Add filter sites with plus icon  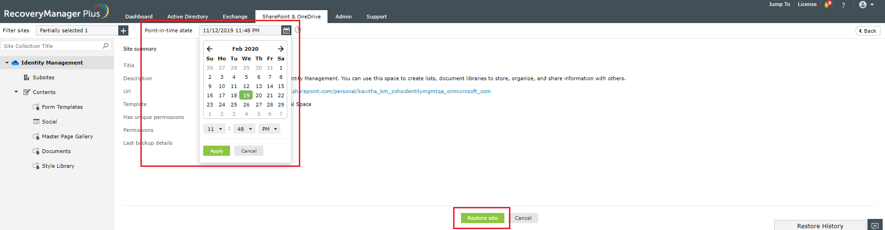click(x=123, y=30)
